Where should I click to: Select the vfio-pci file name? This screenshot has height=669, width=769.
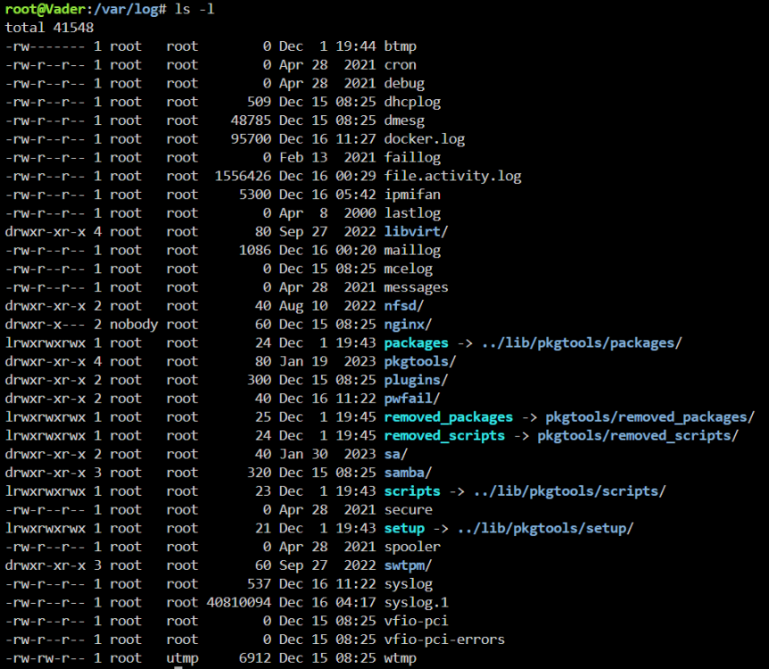[x=416, y=622]
